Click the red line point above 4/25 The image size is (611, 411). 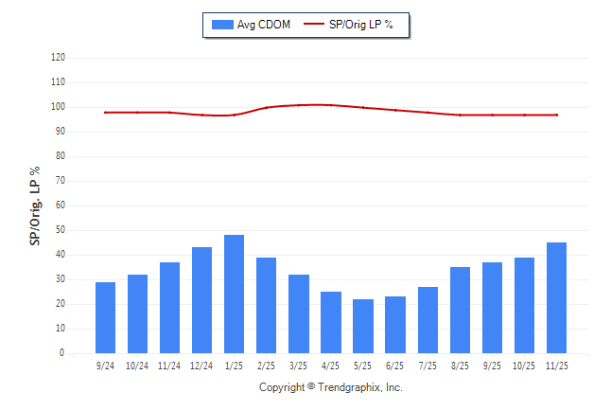331,105
